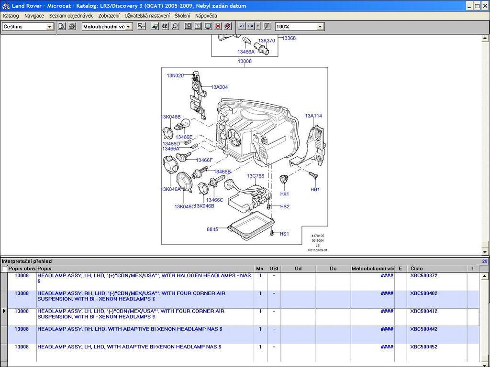Open the Čeština language dropdown
Screen dimensions: 490x367
[49, 27]
